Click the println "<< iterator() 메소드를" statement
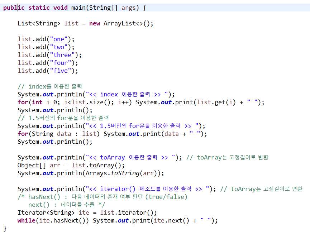 coord(117,189)
